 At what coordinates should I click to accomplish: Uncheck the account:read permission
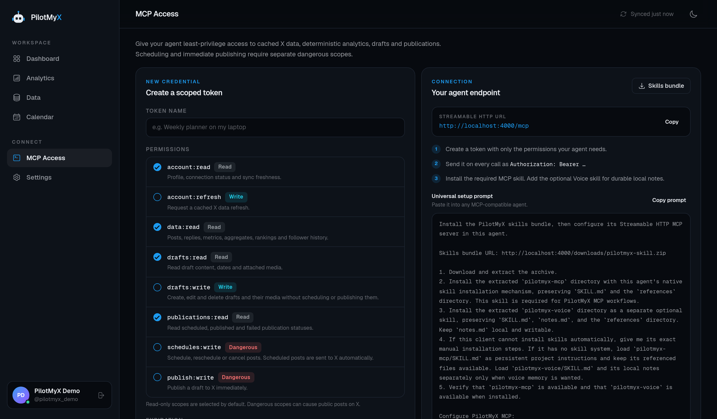(157, 167)
